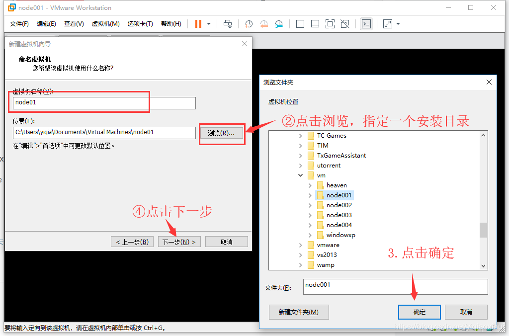Click the 文件夹(F) name input field
Image resolution: width=509 pixels, height=336 pixels.
tap(395, 287)
